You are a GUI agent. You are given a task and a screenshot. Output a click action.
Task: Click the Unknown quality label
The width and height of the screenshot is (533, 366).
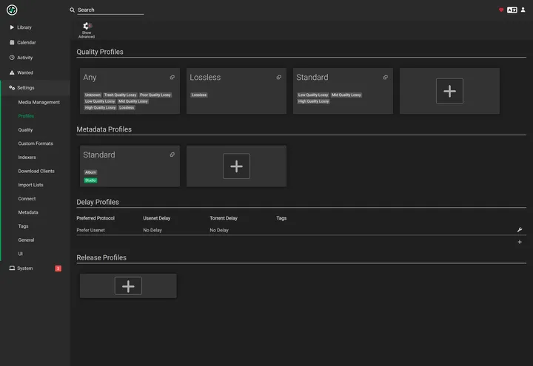tap(93, 95)
